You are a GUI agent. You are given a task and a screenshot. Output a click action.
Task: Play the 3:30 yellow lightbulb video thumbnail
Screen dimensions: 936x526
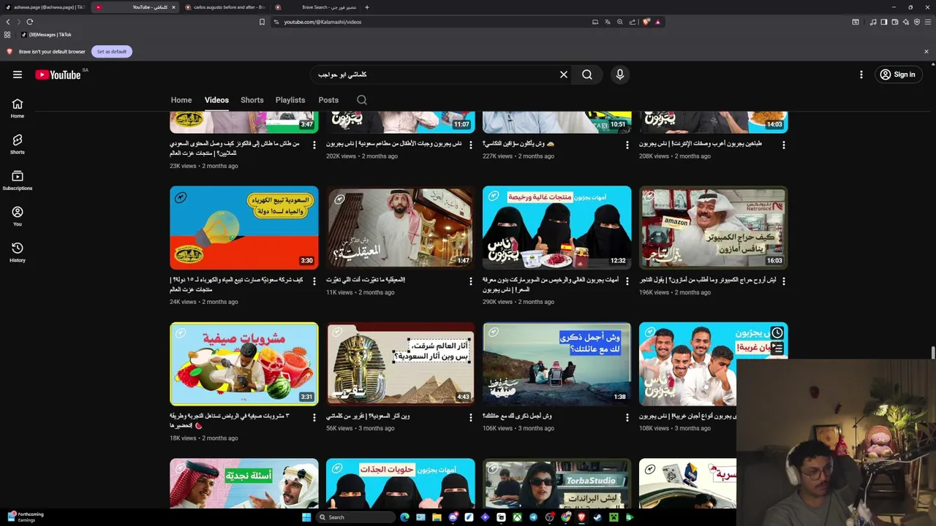coord(244,228)
